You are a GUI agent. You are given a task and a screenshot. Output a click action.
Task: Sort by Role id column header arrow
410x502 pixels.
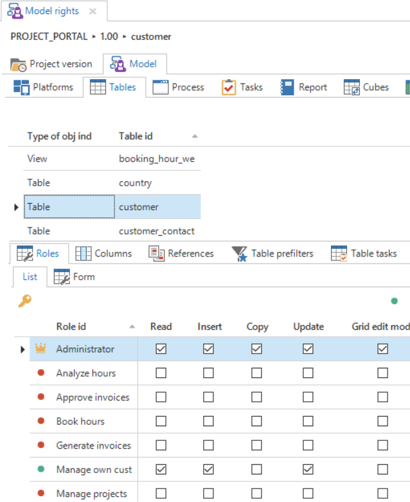click(132, 327)
